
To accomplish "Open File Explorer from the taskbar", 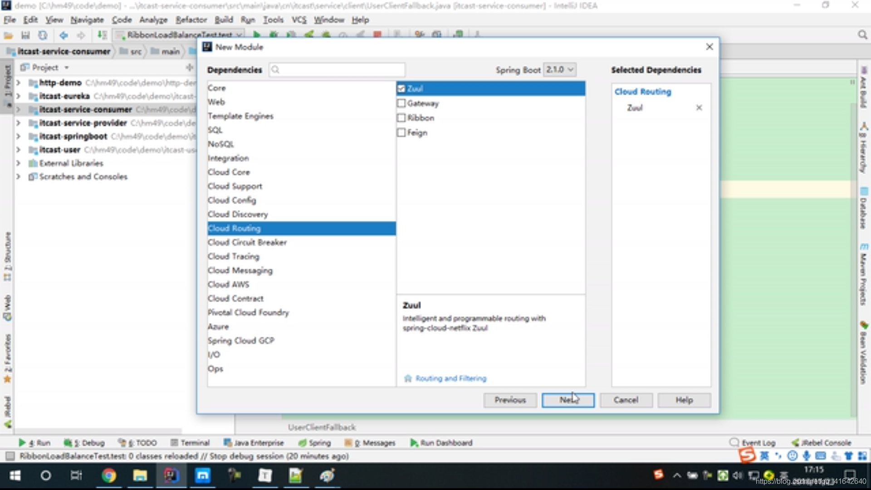I will pyautogui.click(x=140, y=475).
